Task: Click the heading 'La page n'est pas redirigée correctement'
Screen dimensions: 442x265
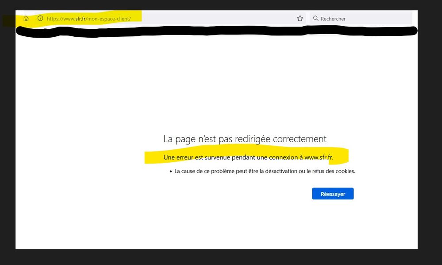Action: pyautogui.click(x=245, y=139)
